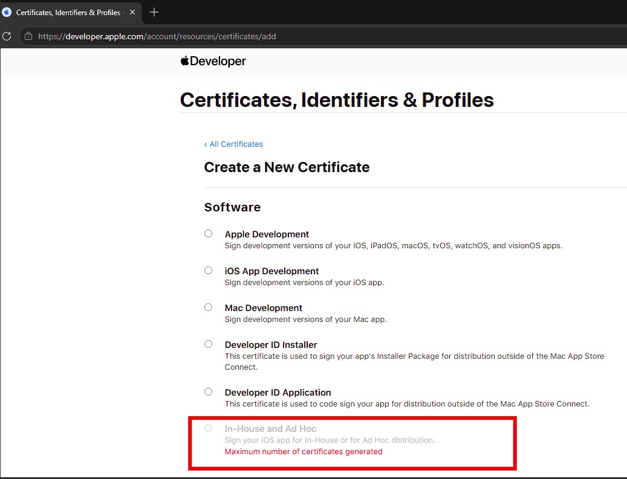
Task: Click the Developer ID Application label
Action: [x=278, y=392]
